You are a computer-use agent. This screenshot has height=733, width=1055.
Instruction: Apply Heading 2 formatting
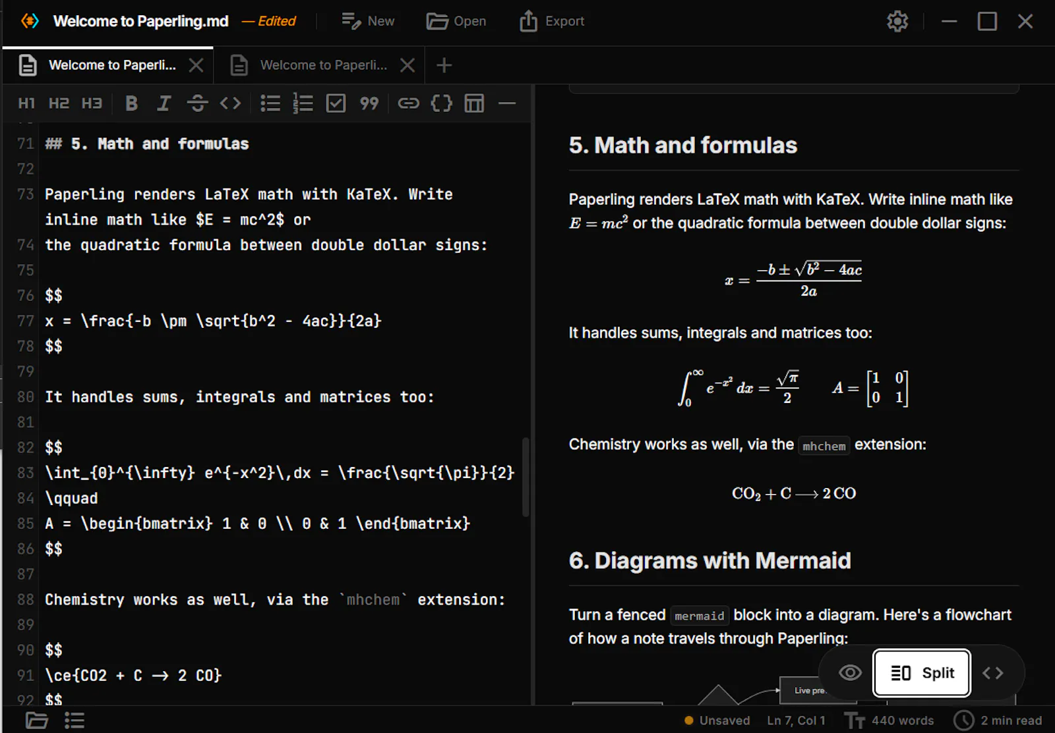59,103
